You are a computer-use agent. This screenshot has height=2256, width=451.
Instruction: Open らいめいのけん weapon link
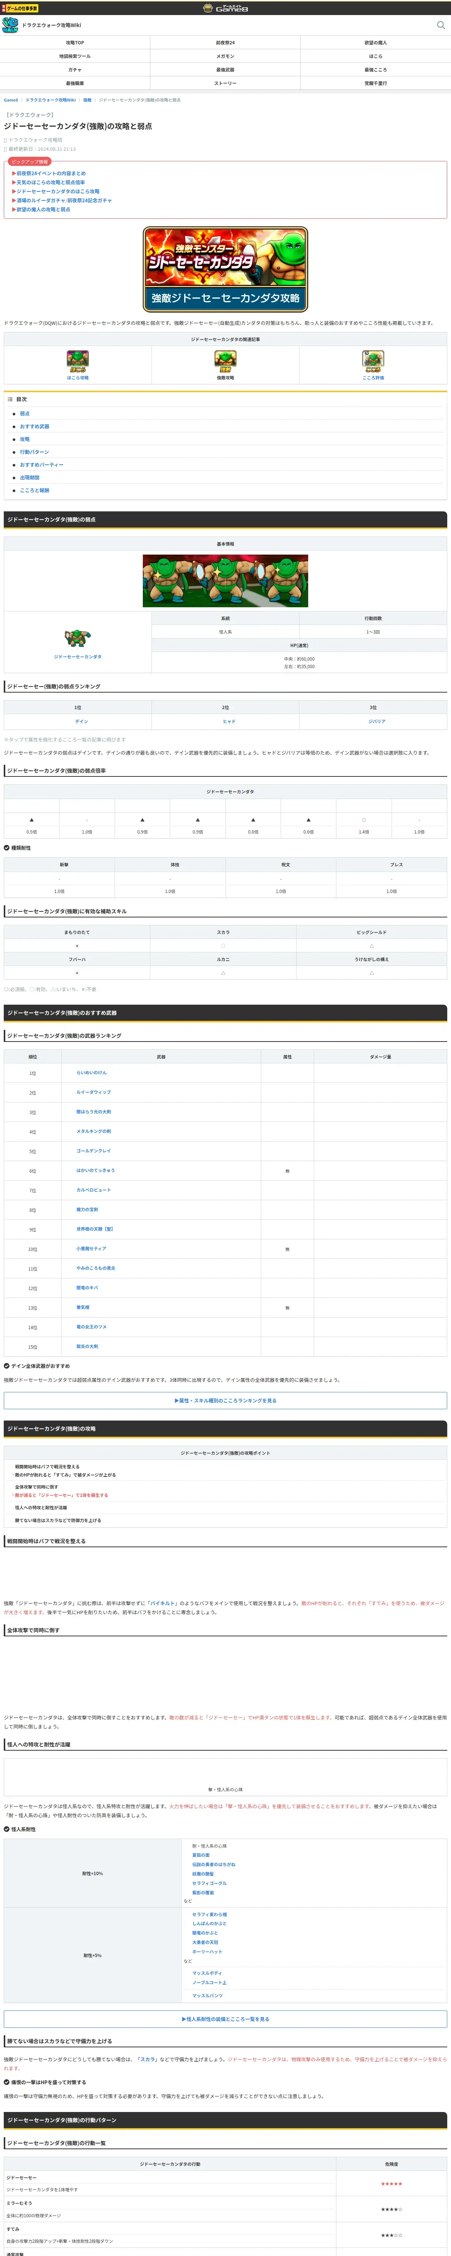tap(91, 1073)
